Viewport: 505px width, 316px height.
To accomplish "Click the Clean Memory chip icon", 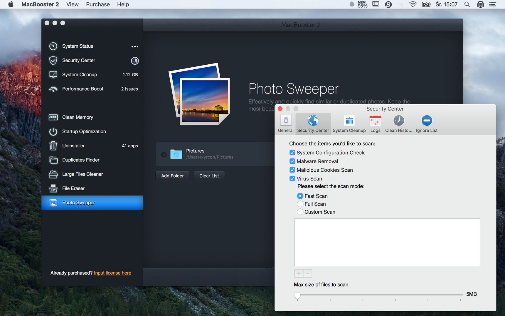I will (x=53, y=117).
